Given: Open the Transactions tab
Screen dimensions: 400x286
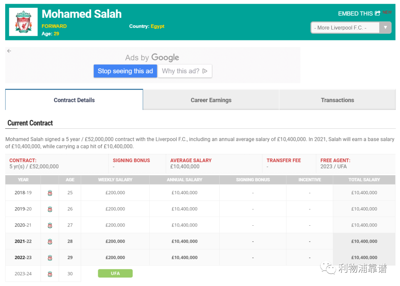Looking at the screenshot, I should [x=337, y=100].
